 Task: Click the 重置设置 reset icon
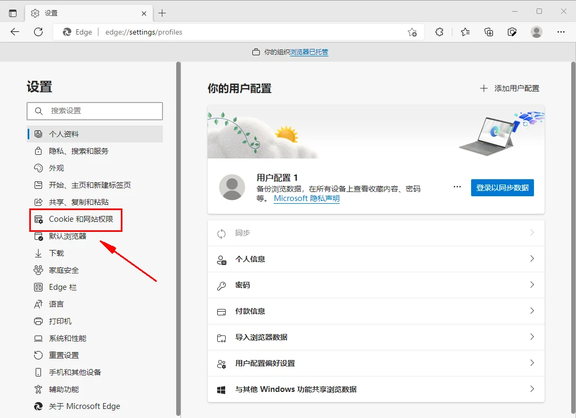pyautogui.click(x=38, y=355)
